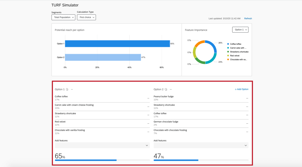Remove Red velvet feature from Option 1
Image resolution: width=302 pixels, height=167 pixels.
(148, 123)
